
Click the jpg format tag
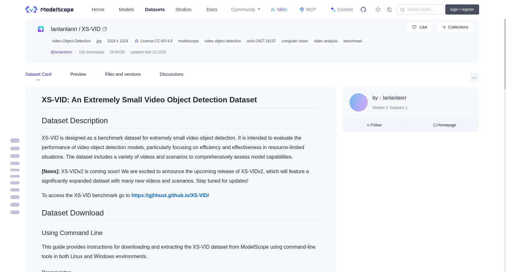[99, 41]
